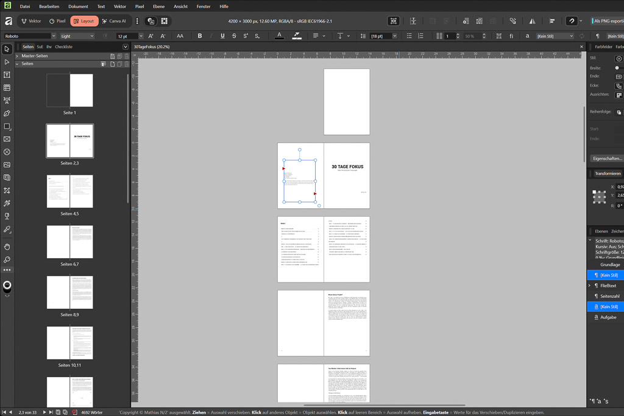Viewport: 624px width, 416px height.
Task: Switch to the Checkliste panel tab
Action: (x=64, y=47)
